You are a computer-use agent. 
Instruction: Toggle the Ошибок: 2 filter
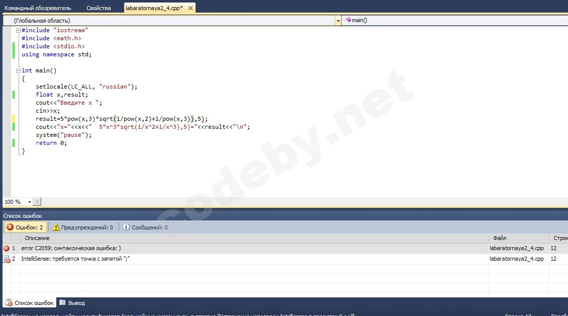[25, 227]
